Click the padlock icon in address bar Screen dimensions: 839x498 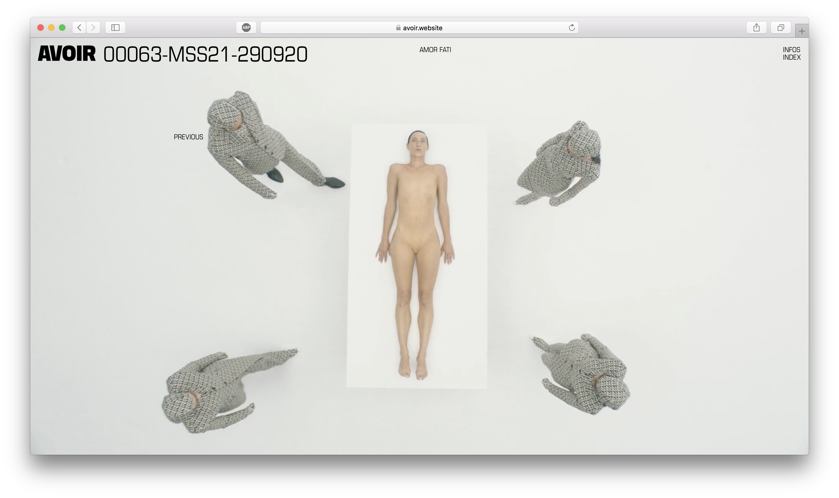point(398,28)
